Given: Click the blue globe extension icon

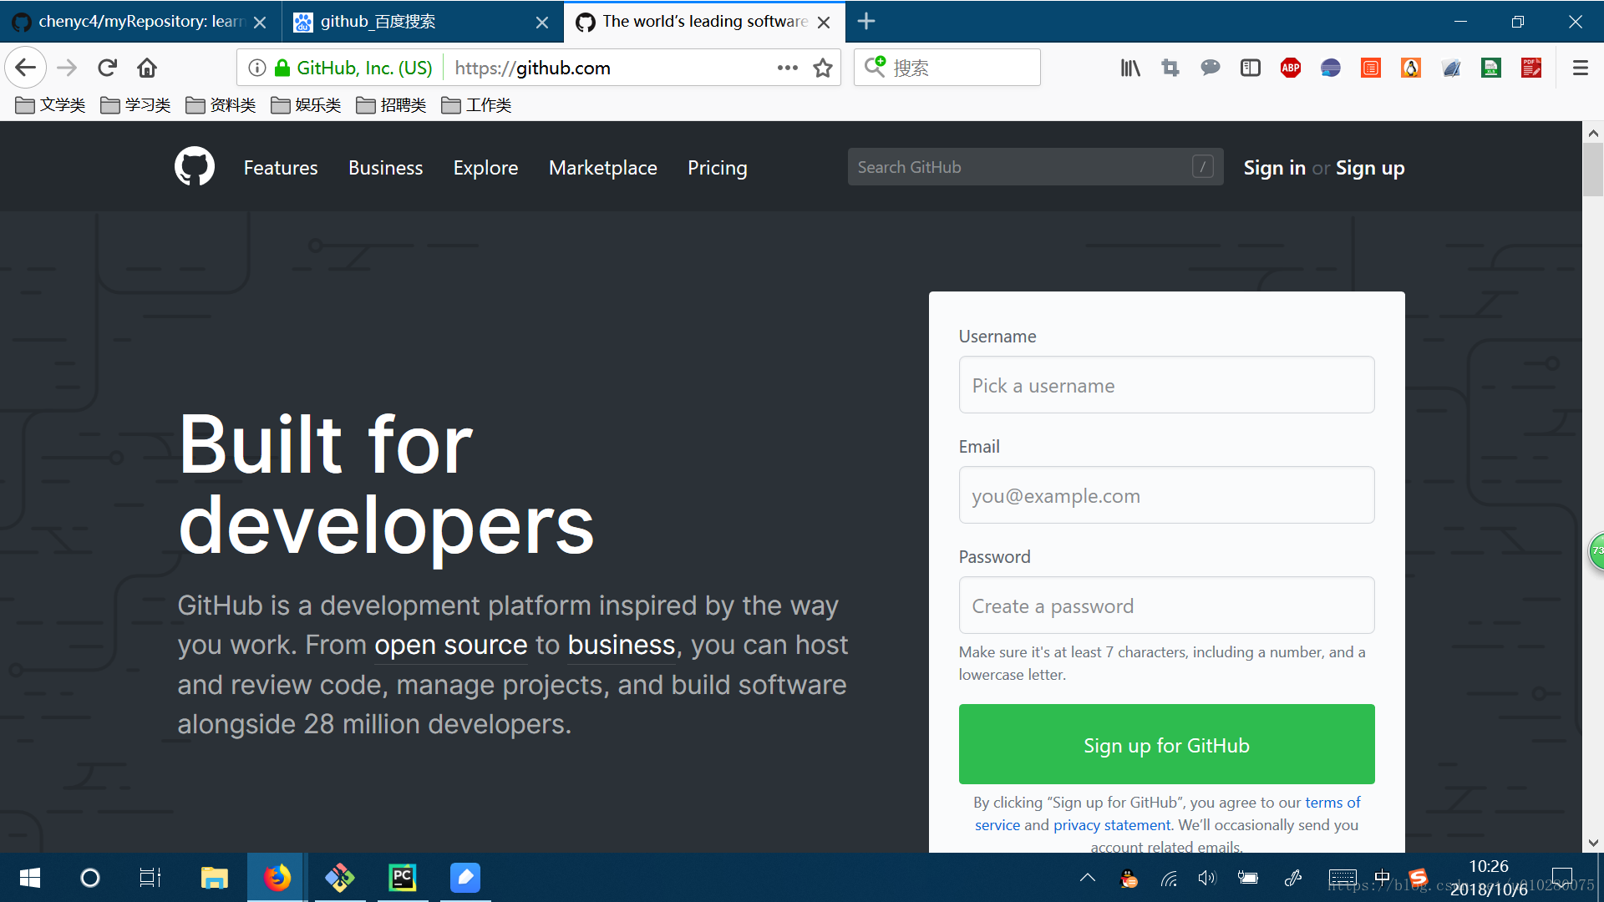Looking at the screenshot, I should (x=1331, y=68).
